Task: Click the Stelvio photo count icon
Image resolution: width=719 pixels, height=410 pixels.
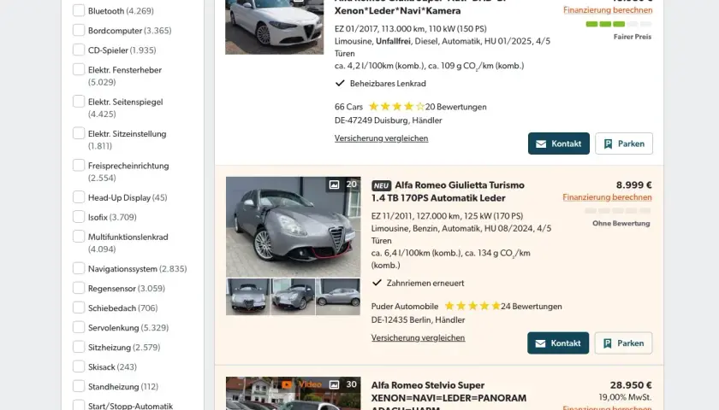Action: [x=335, y=385]
